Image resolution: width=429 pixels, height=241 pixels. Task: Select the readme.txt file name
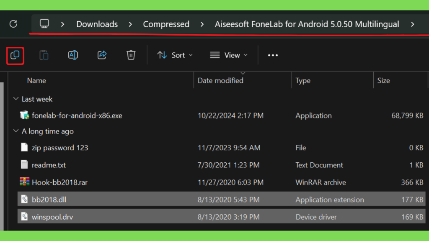49,165
